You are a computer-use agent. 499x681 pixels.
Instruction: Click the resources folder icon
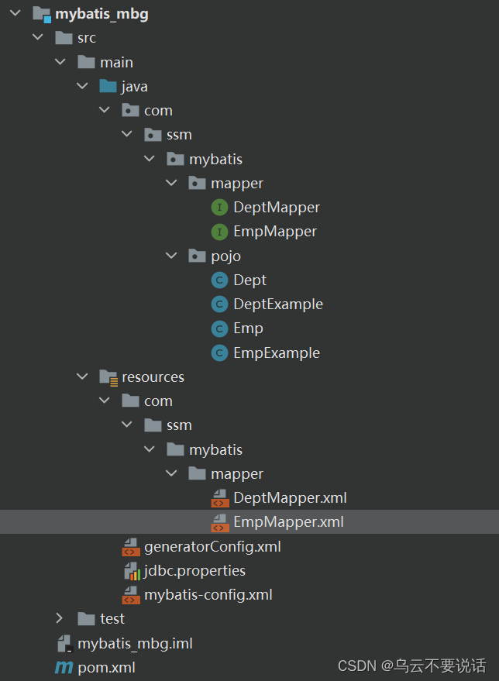[x=108, y=377]
